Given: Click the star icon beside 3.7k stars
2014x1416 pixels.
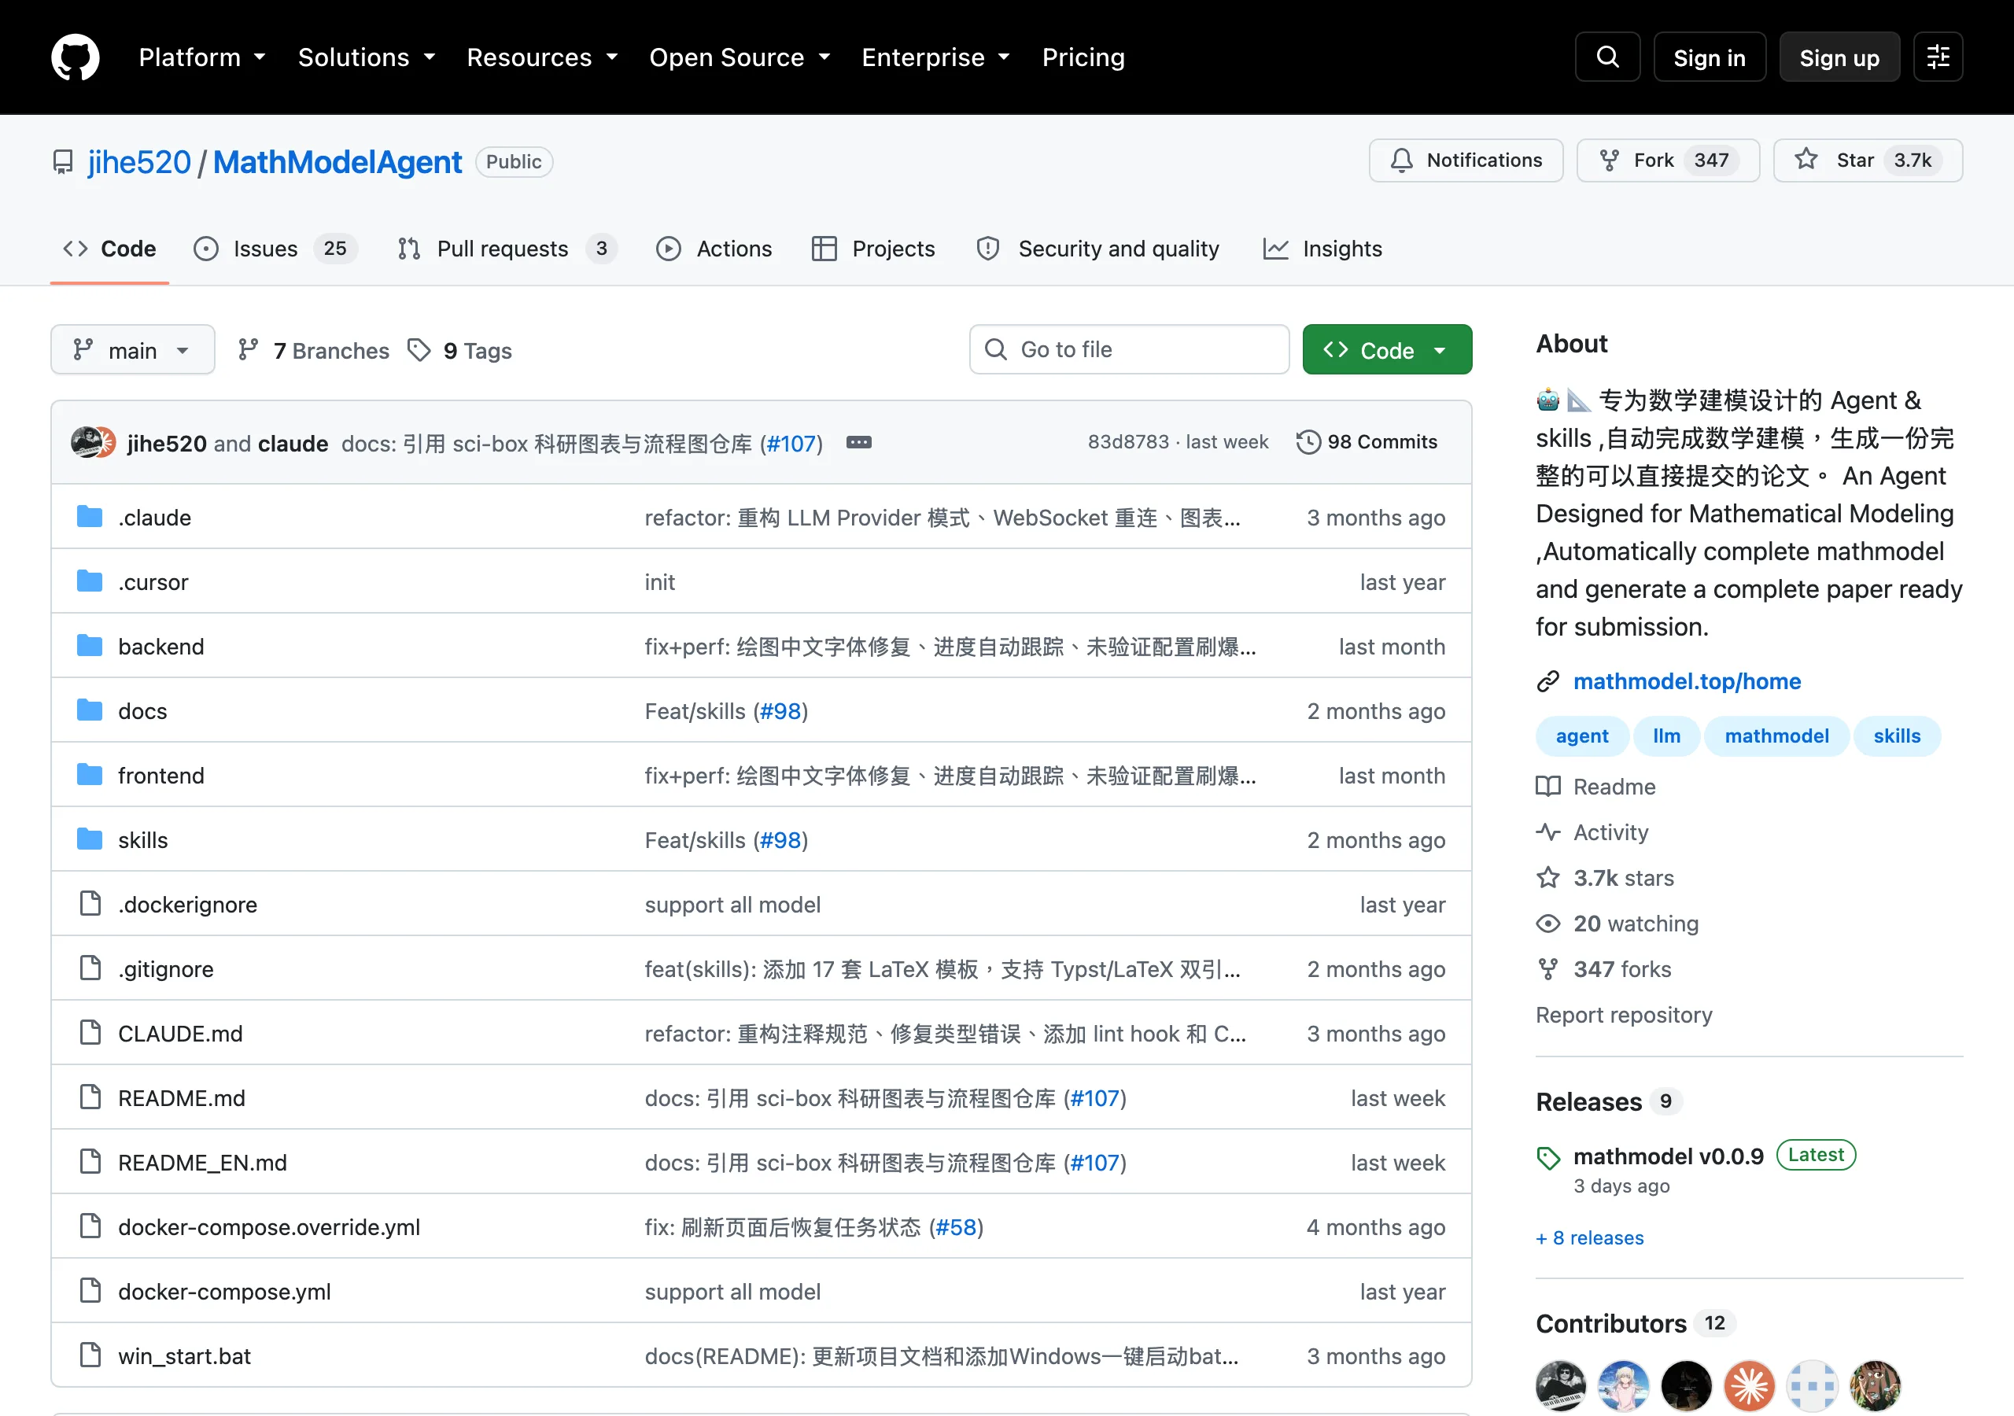Looking at the screenshot, I should (1548, 877).
